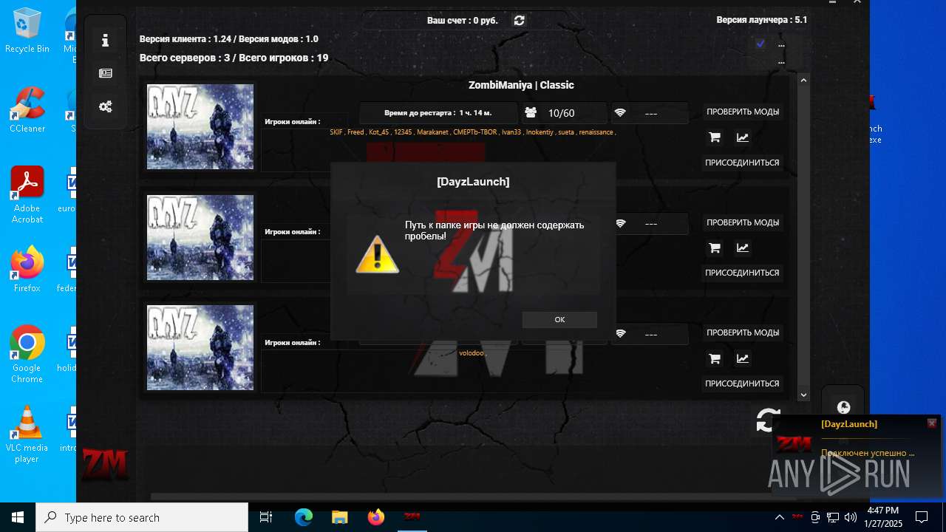Click the ping wifi icon of third server
The height and width of the screenshot is (532, 946).
[x=620, y=334]
